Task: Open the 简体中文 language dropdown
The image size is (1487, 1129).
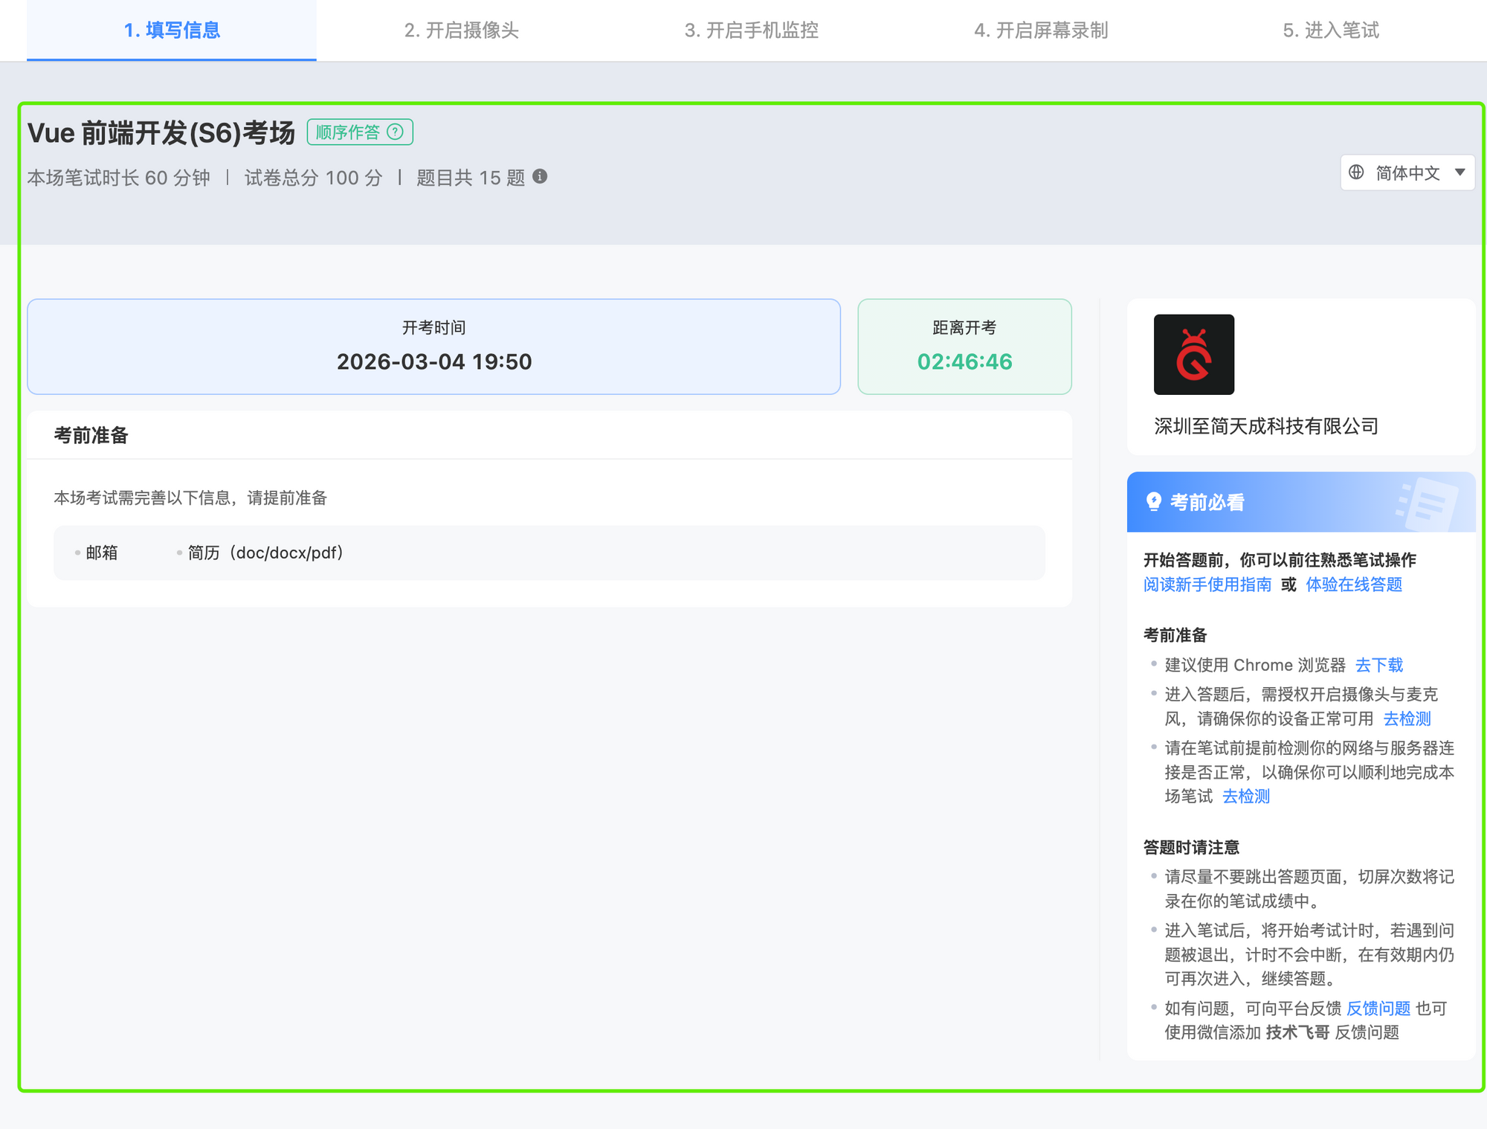Action: [1407, 173]
